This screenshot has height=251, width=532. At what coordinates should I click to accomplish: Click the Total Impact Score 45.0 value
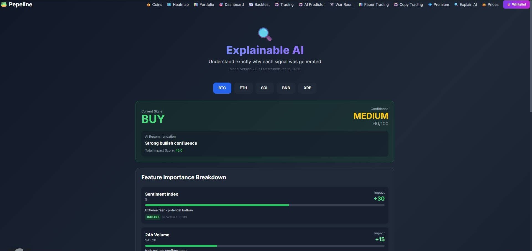(x=179, y=150)
